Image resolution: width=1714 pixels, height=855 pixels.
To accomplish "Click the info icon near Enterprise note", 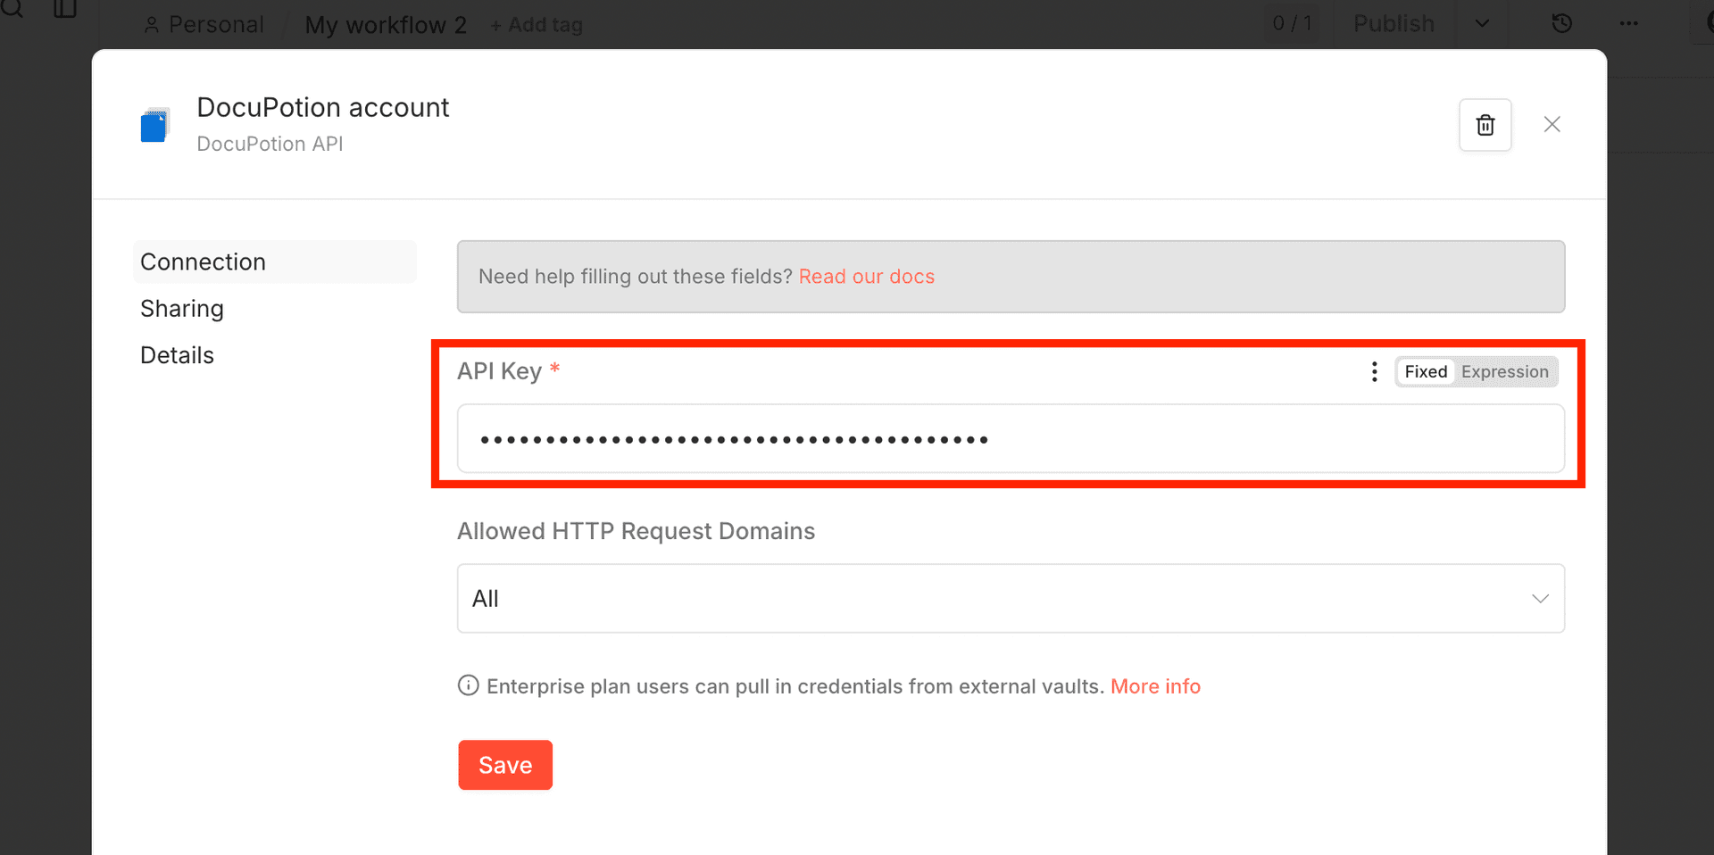I will click(468, 685).
